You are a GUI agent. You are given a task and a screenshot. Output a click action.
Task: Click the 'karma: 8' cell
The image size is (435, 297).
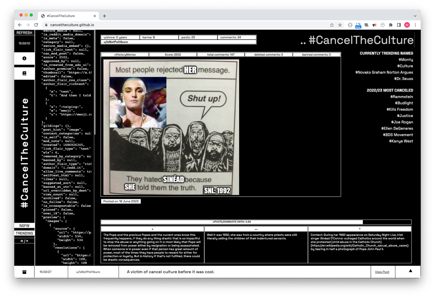[159, 37]
